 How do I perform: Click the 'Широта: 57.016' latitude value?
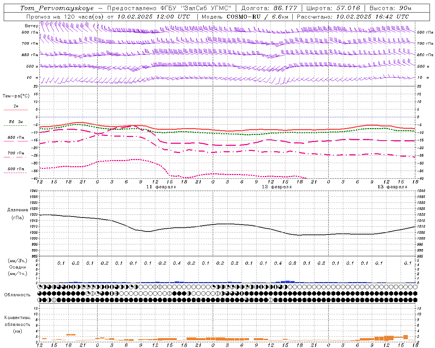tap(333, 8)
